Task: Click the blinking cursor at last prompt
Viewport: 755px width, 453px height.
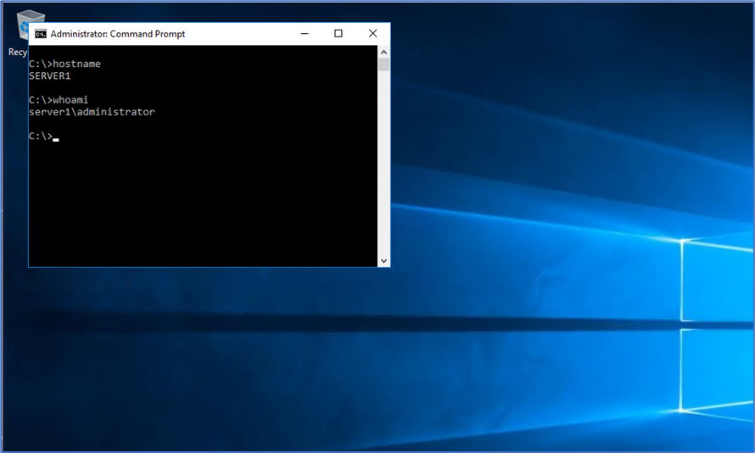Action: (56, 137)
